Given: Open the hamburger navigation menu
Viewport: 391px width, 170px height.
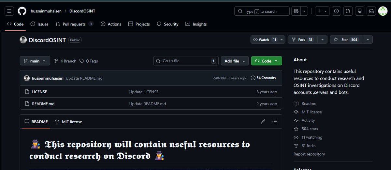Looking at the screenshot, I should pos(9,11).
